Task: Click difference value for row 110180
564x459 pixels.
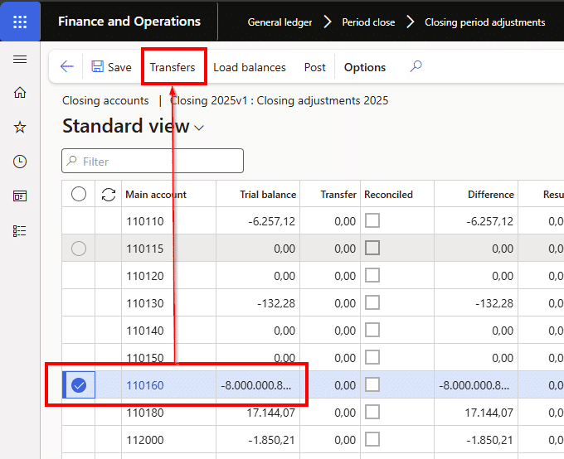Action: click(x=489, y=413)
